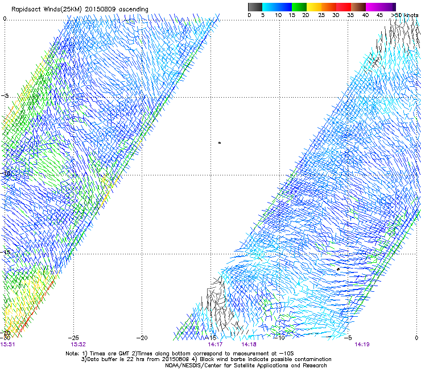Click the brown 35-40 knots color segment
This screenshot has width=421, height=369.
(358, 7)
